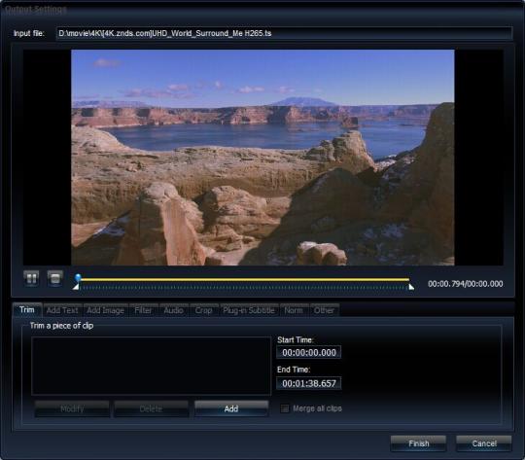
Task: Open the Trim tab
Action: coord(27,310)
